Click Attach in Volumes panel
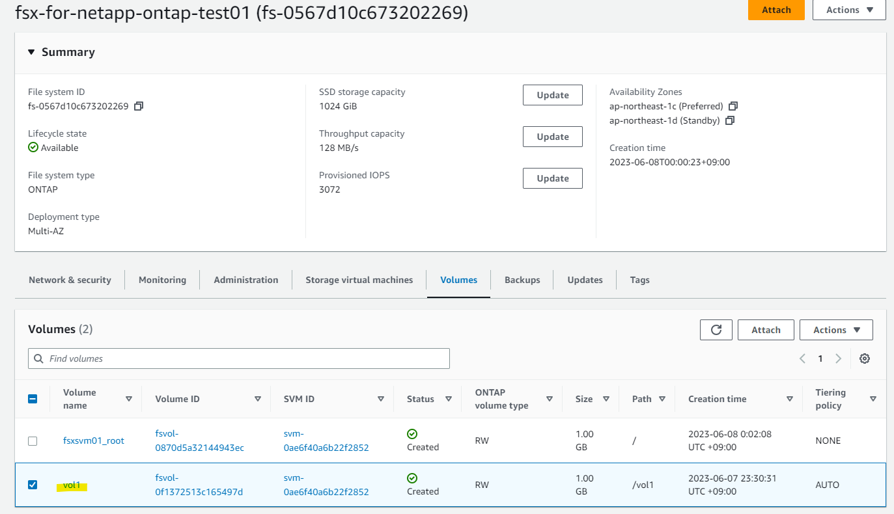 766,330
